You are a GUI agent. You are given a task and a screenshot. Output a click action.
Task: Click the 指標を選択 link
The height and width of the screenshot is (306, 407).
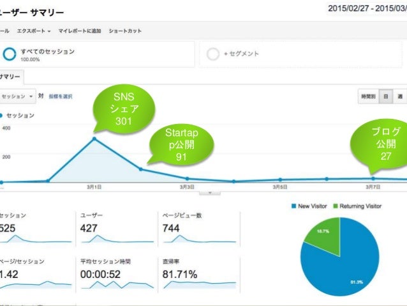(x=61, y=96)
